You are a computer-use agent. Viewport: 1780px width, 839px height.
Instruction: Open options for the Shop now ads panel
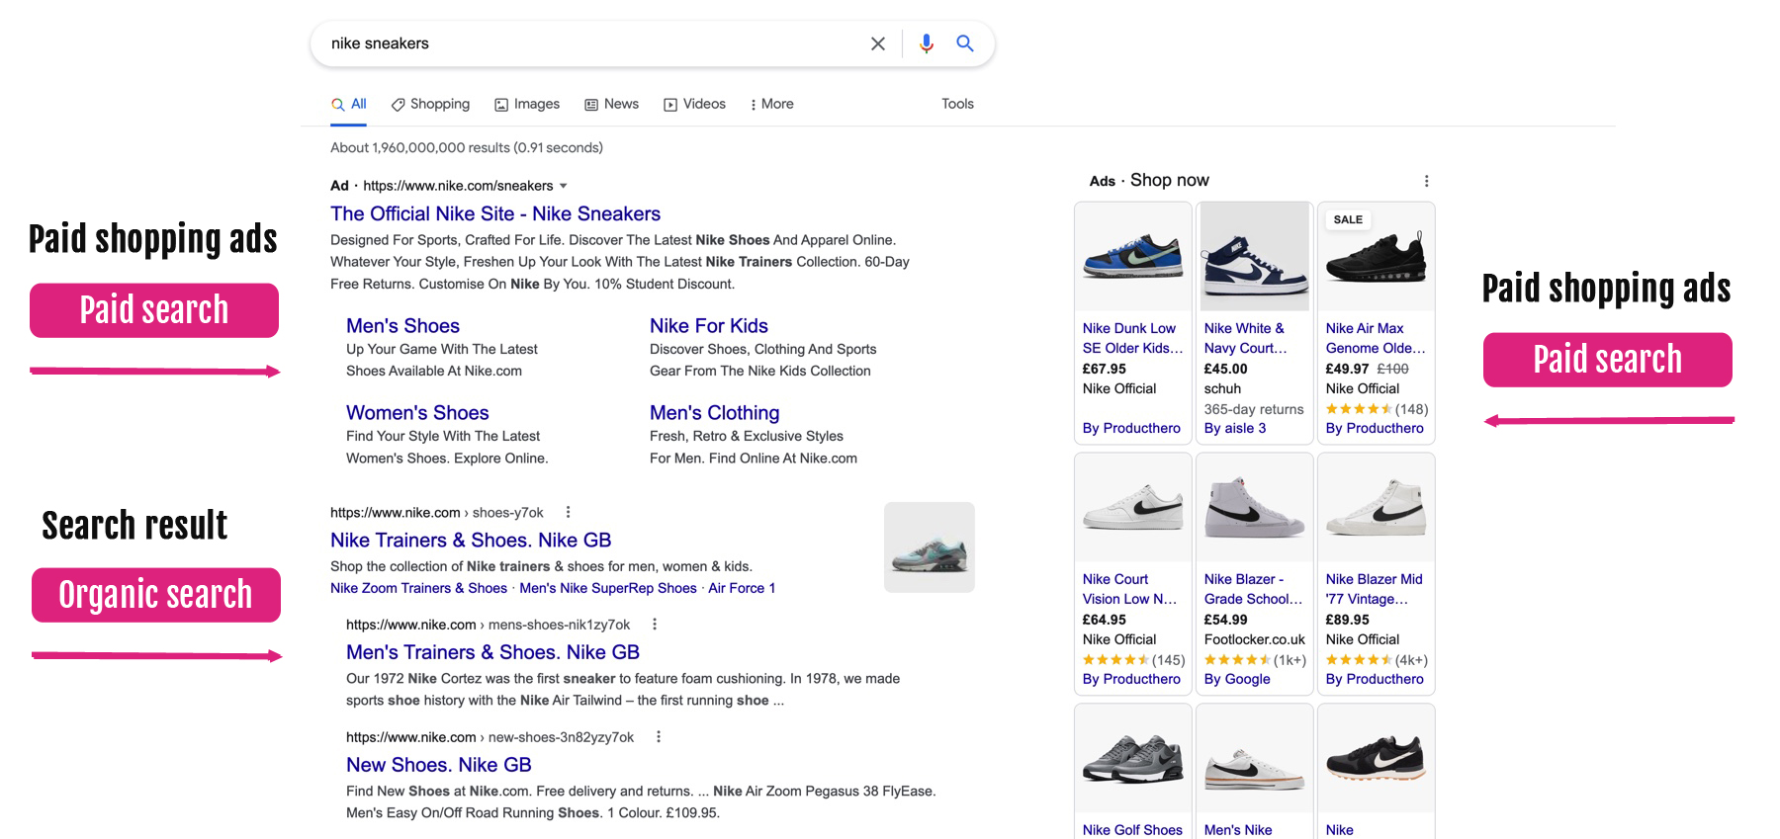1426,181
